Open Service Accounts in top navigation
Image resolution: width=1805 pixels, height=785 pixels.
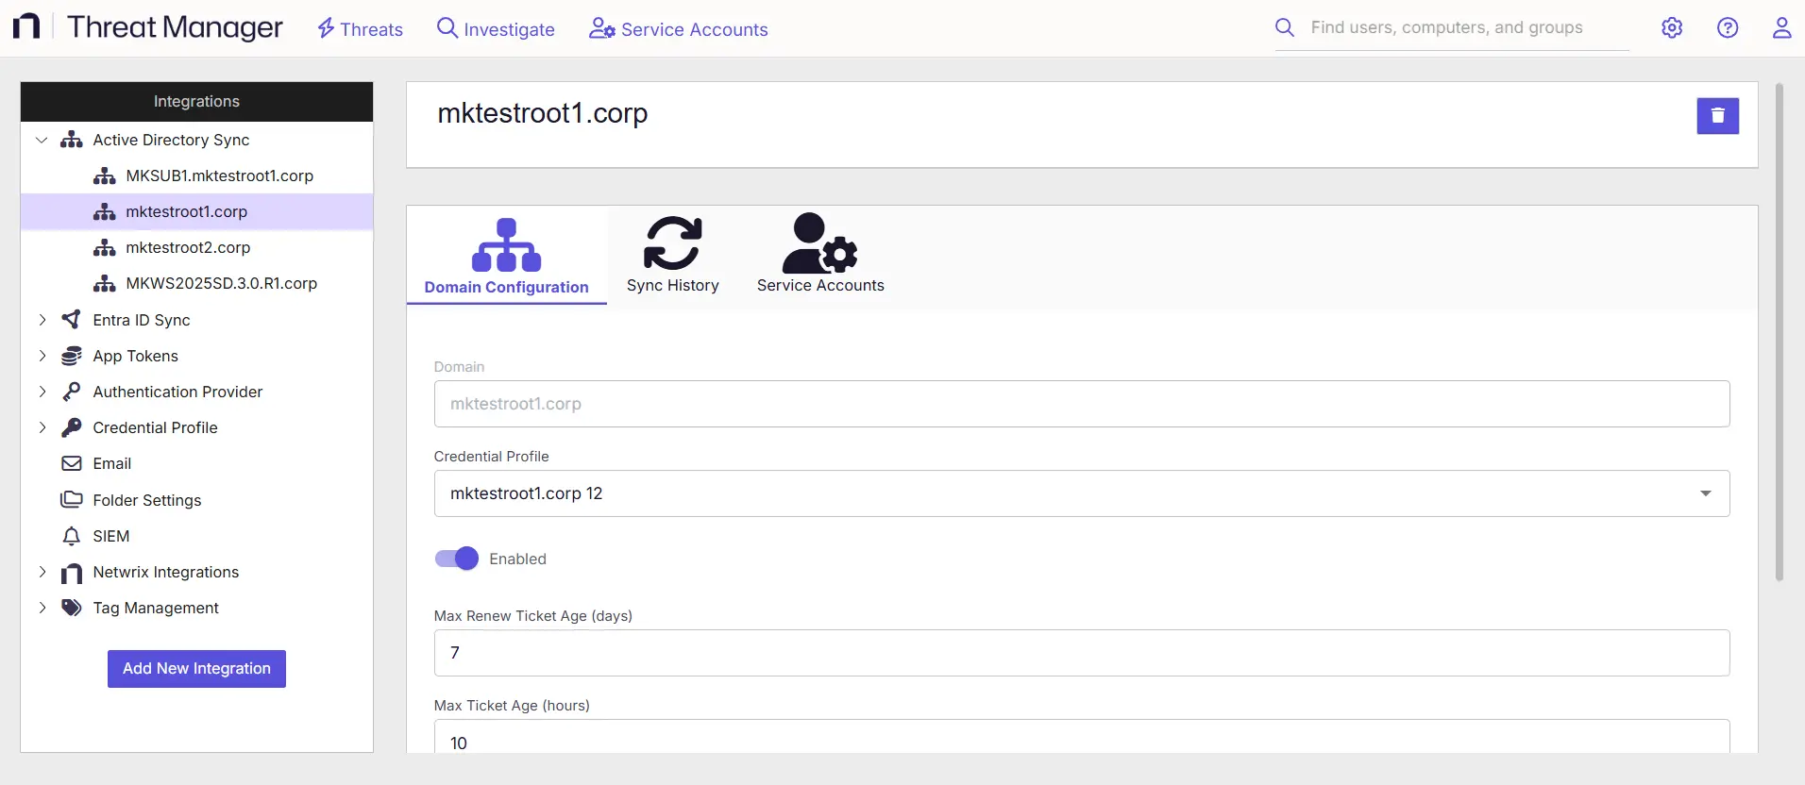click(678, 29)
